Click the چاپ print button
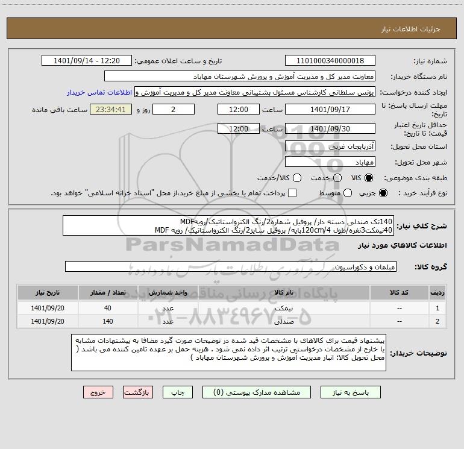This screenshot has height=449, width=464. coord(178,392)
